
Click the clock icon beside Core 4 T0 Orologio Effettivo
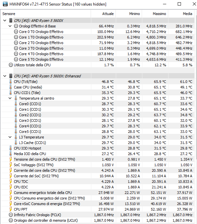pos(16,54)
